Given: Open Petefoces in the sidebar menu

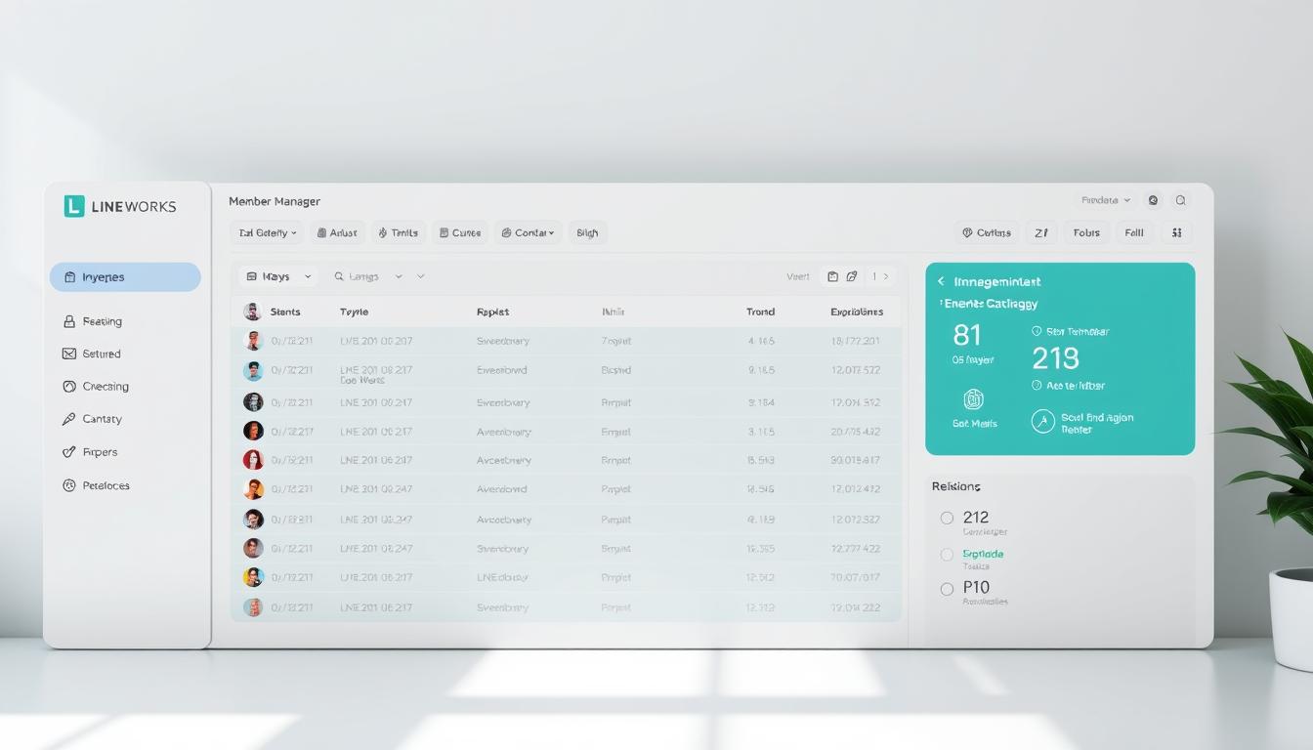Looking at the screenshot, I should tap(106, 485).
